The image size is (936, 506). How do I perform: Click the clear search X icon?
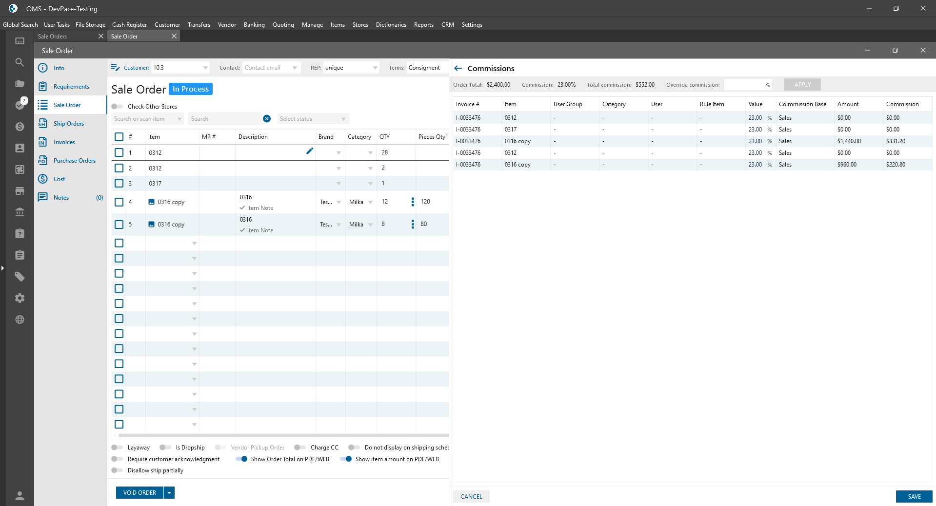pyautogui.click(x=267, y=119)
